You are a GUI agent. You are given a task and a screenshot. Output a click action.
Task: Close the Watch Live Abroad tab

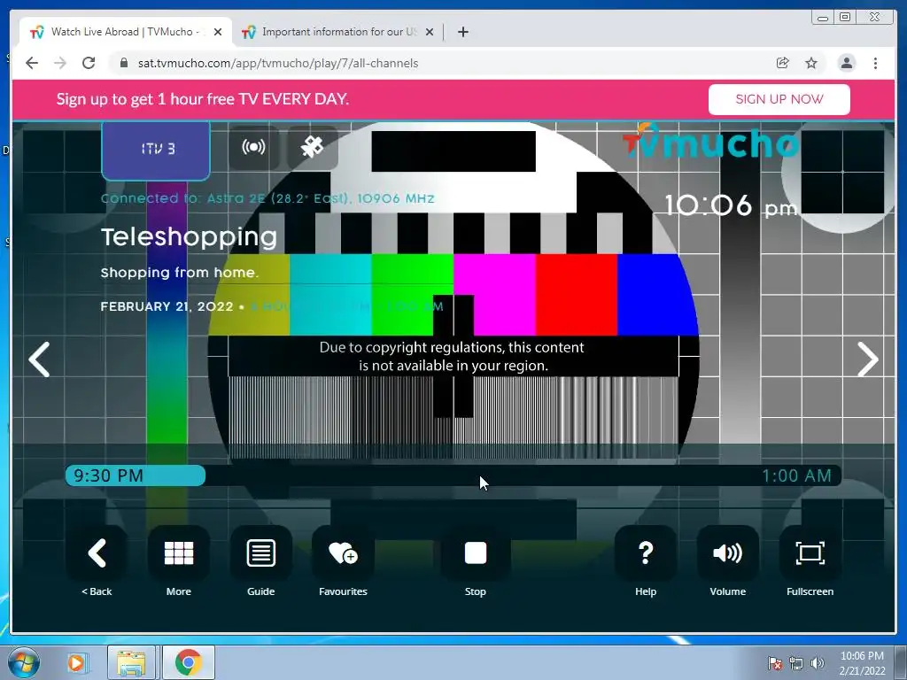pyautogui.click(x=218, y=32)
